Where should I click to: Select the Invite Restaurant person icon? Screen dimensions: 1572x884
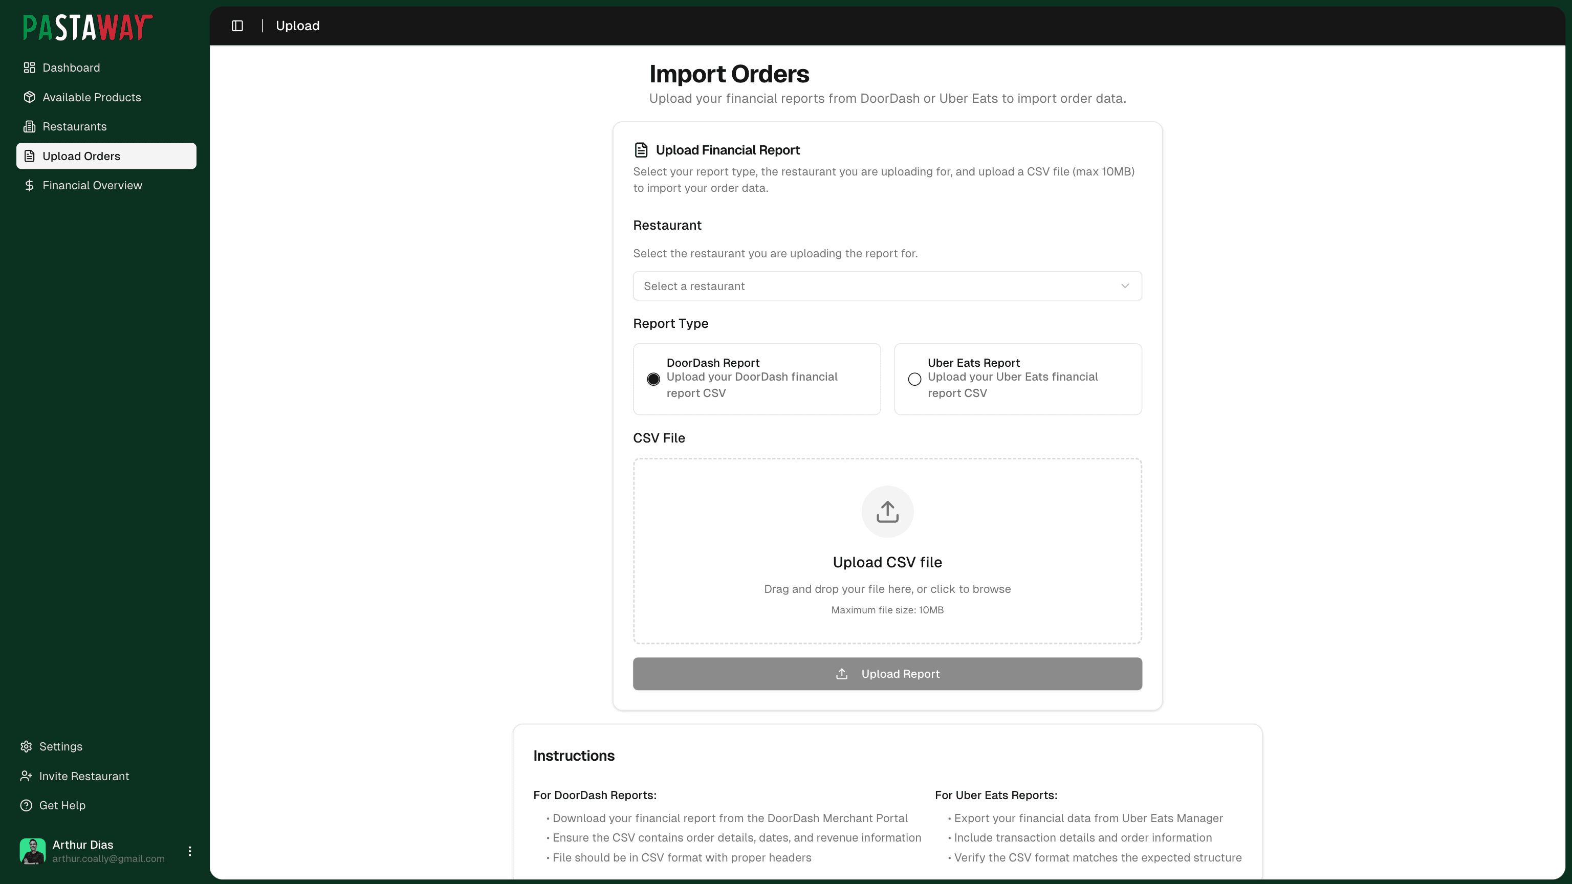(26, 776)
